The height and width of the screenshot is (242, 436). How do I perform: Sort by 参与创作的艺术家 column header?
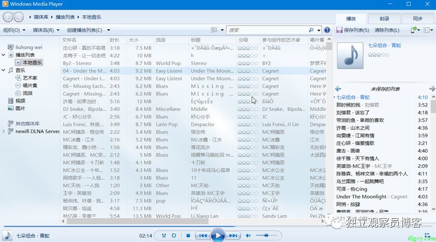tap(284, 40)
